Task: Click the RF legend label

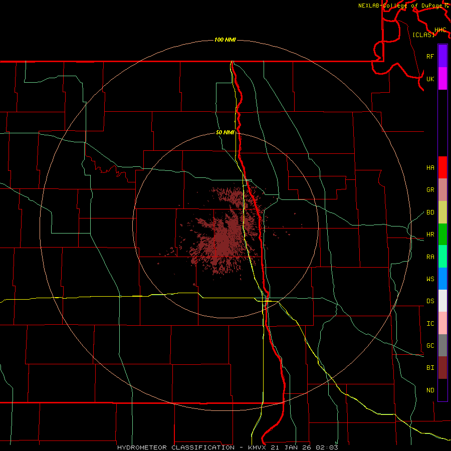Action: [430, 56]
